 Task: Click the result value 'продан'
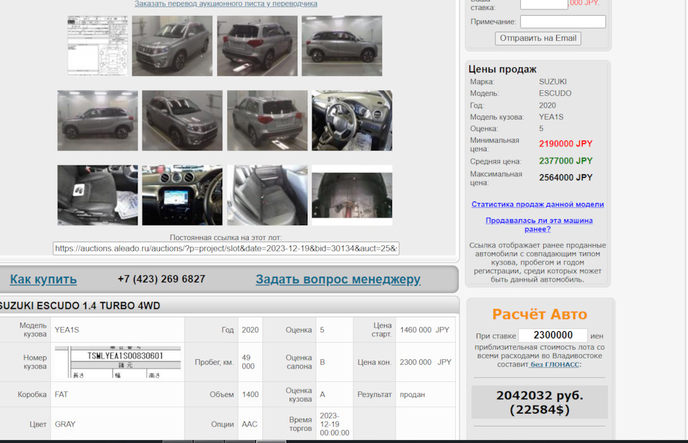click(x=412, y=394)
